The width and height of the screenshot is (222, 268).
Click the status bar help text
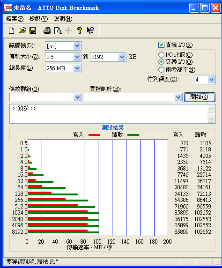(31, 262)
